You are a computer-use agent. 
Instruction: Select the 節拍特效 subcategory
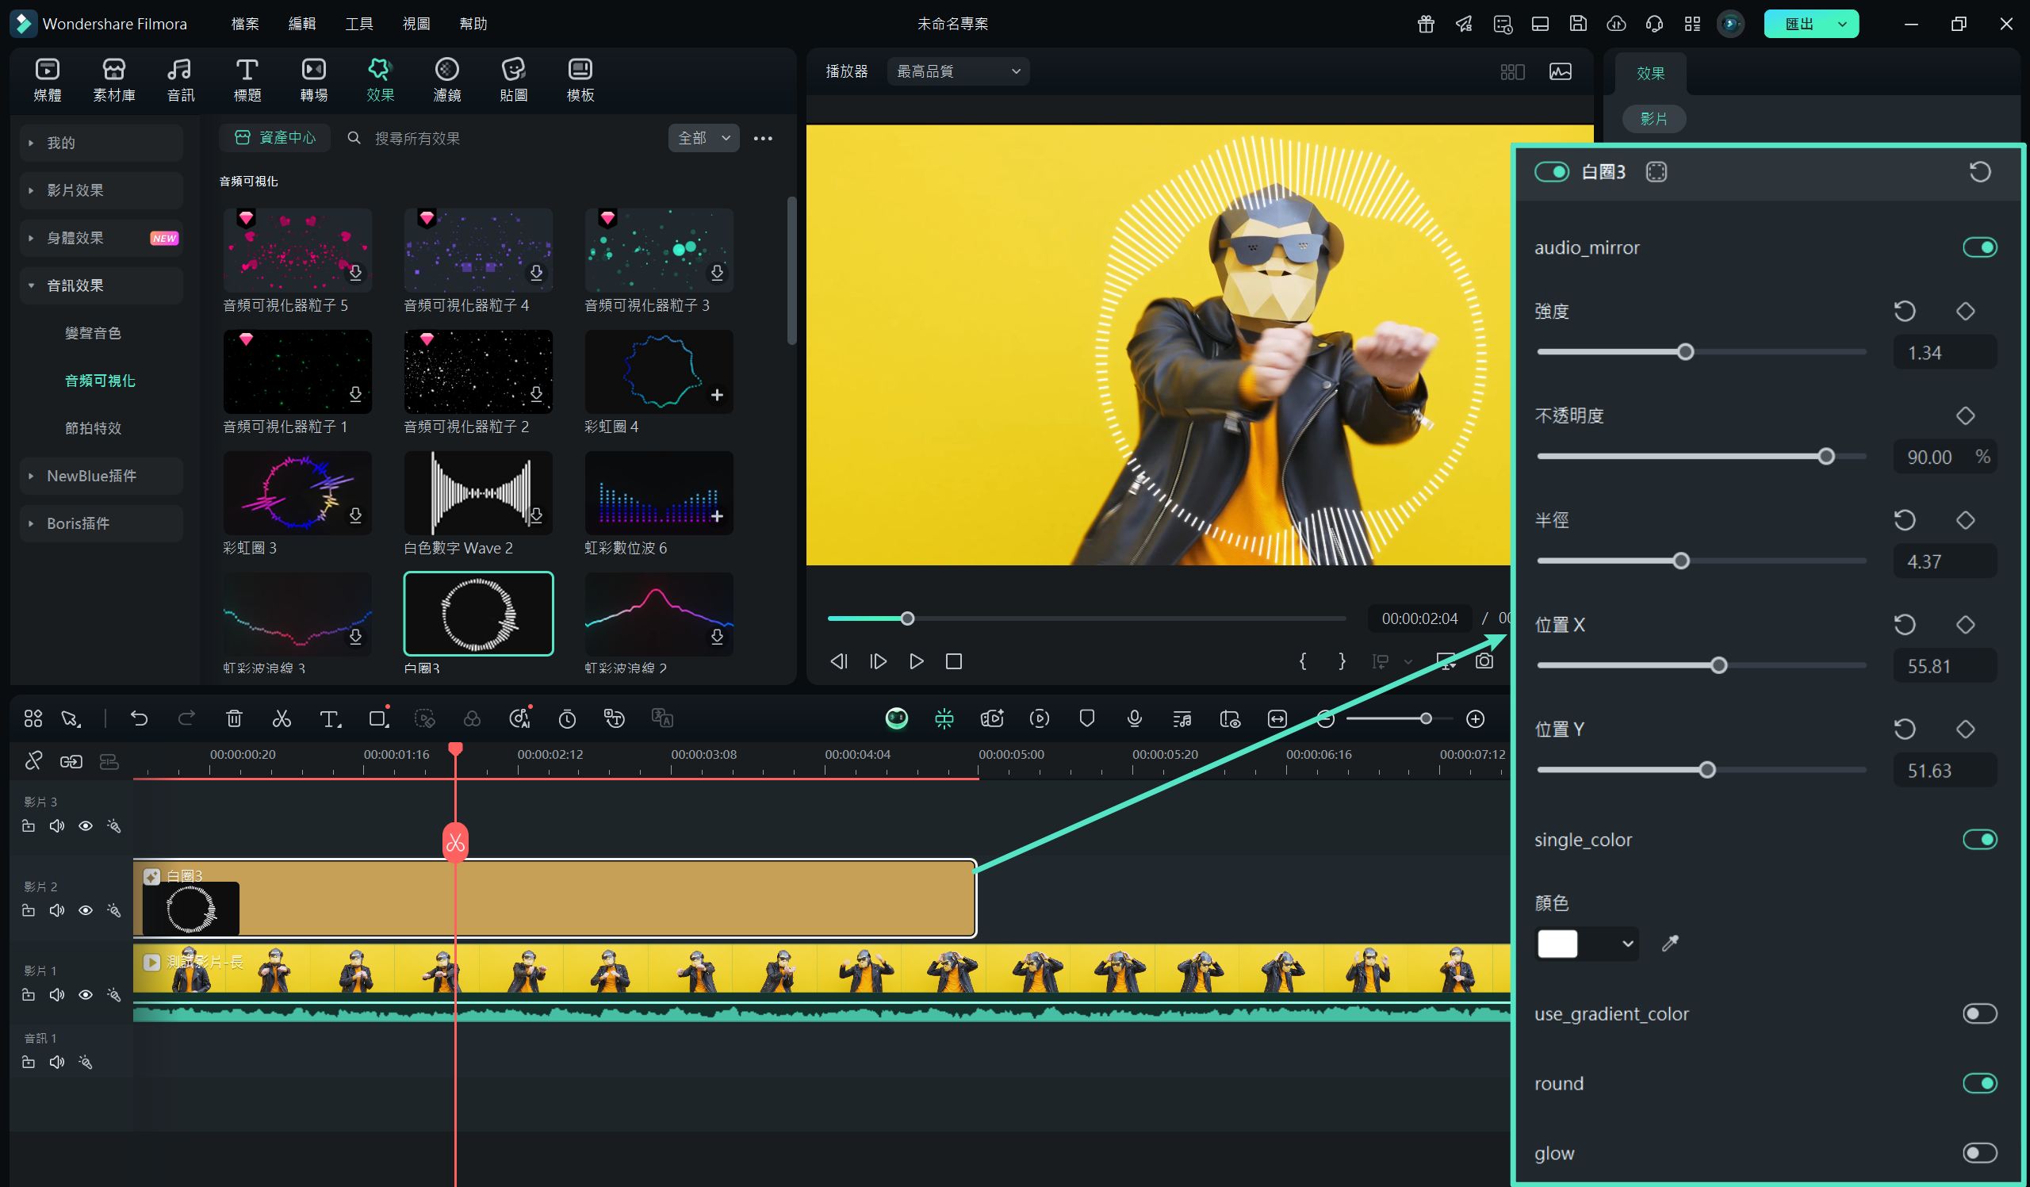point(94,427)
